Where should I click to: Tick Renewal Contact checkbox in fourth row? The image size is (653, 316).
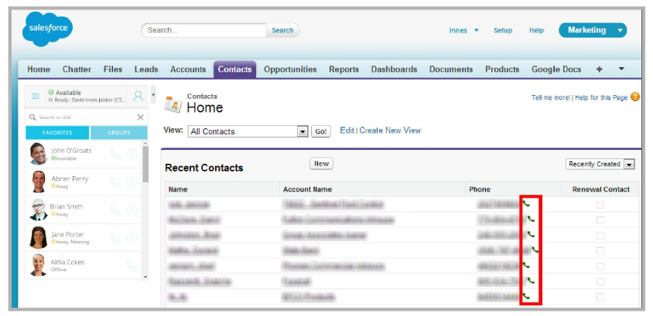[600, 251]
